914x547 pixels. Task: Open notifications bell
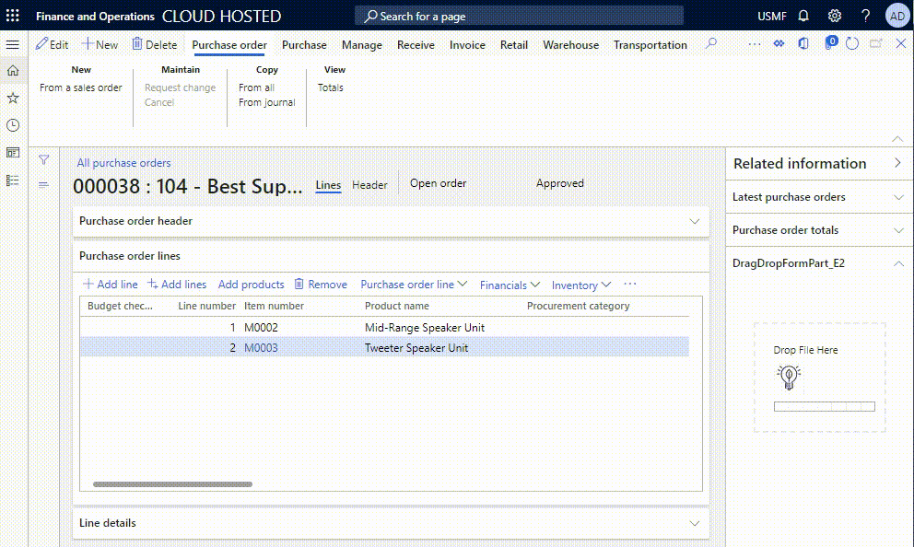[x=803, y=16]
